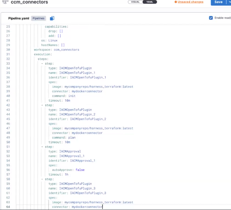Click the ccm_connectors pipeline title
Viewport: 231px width, 210px height.
[29, 3]
